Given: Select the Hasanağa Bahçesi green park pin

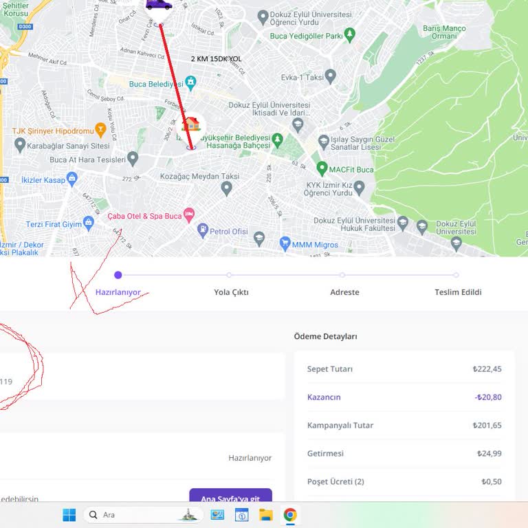Looking at the screenshot, I should (x=277, y=140).
